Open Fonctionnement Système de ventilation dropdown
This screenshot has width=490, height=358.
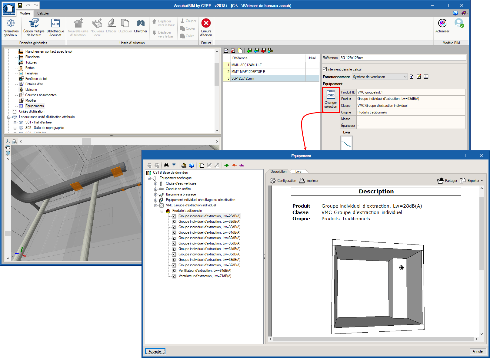[380, 77]
